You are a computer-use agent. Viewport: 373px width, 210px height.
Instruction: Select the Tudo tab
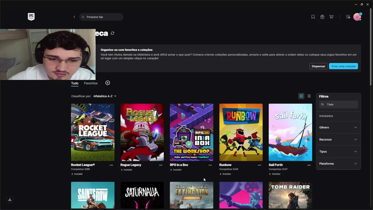pyautogui.click(x=75, y=83)
